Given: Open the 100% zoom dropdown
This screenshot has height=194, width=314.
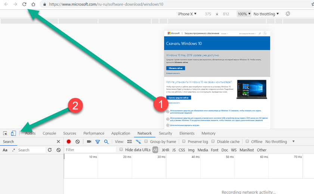Looking at the screenshot, I should click(244, 14).
